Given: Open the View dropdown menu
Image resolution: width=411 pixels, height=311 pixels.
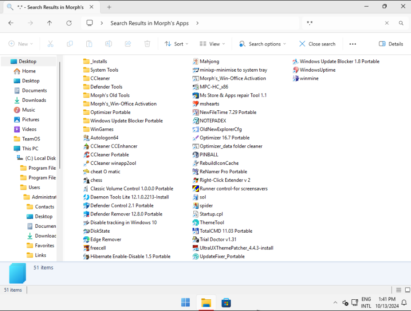Looking at the screenshot, I should 212,44.
